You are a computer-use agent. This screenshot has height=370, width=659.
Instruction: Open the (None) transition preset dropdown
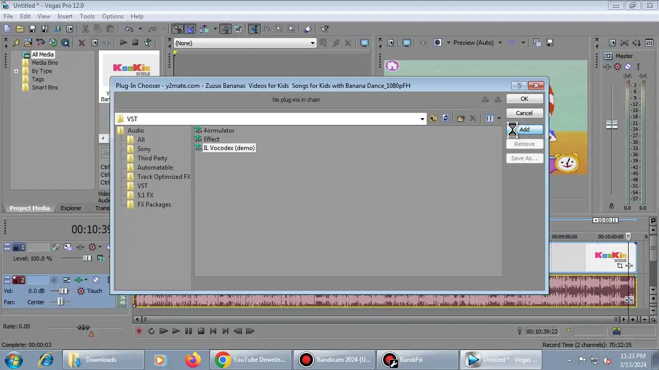313,43
